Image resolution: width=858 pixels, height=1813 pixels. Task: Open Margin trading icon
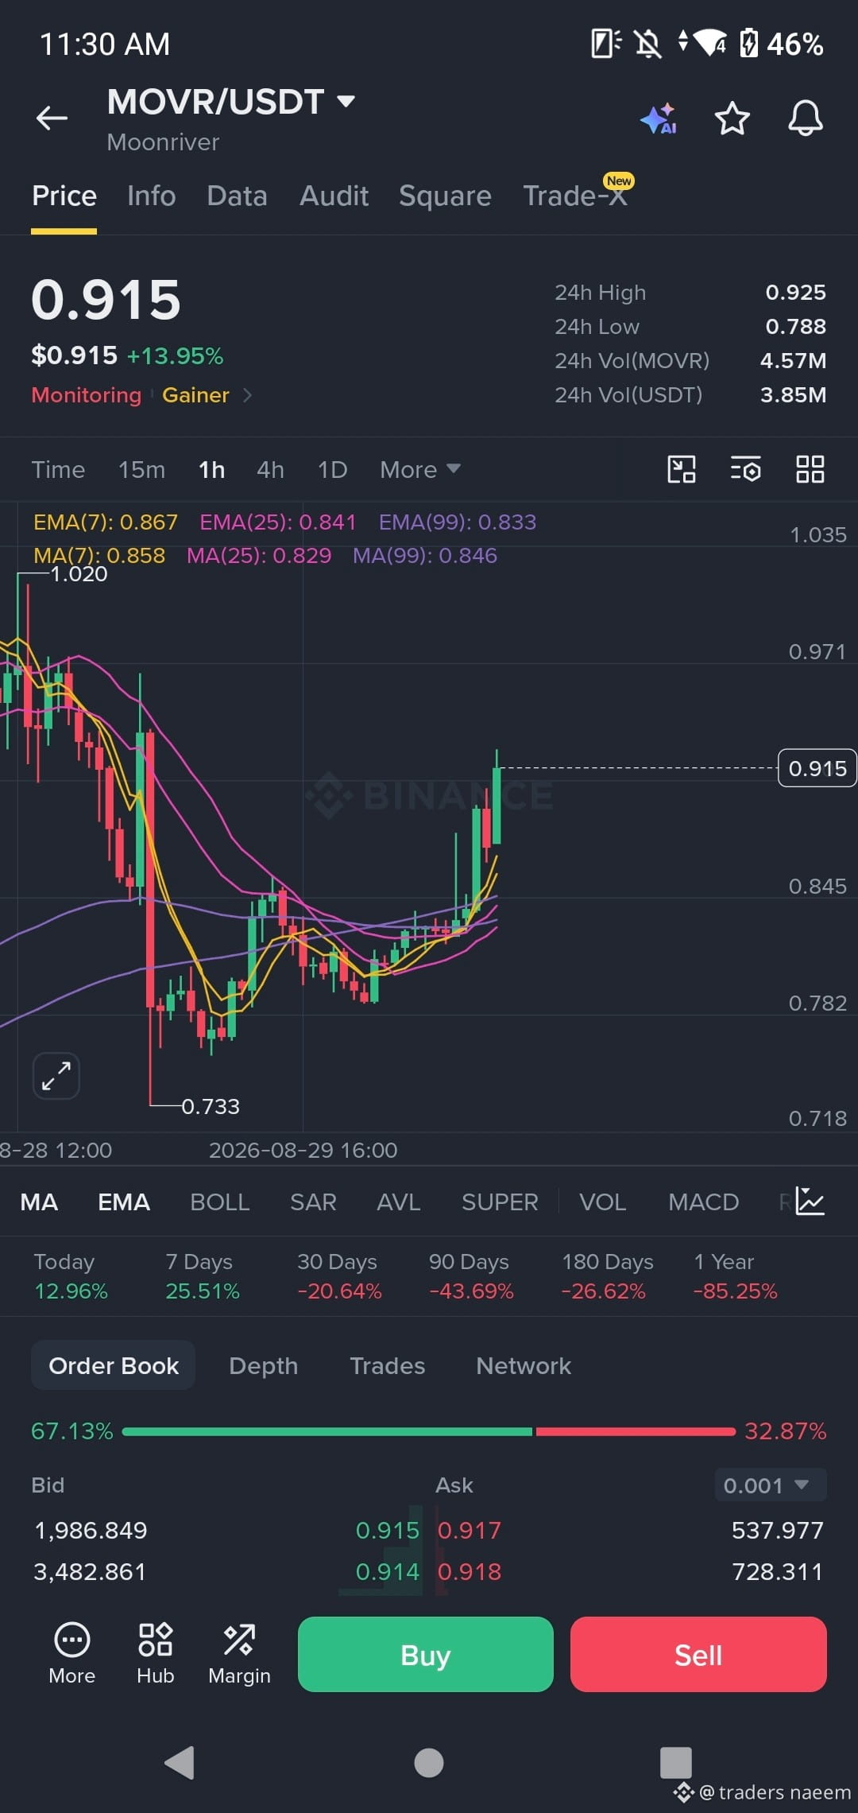[239, 1654]
